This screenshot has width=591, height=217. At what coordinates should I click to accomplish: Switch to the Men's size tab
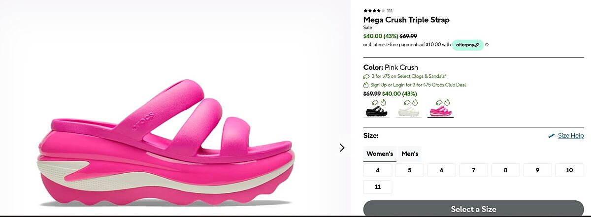(410, 154)
